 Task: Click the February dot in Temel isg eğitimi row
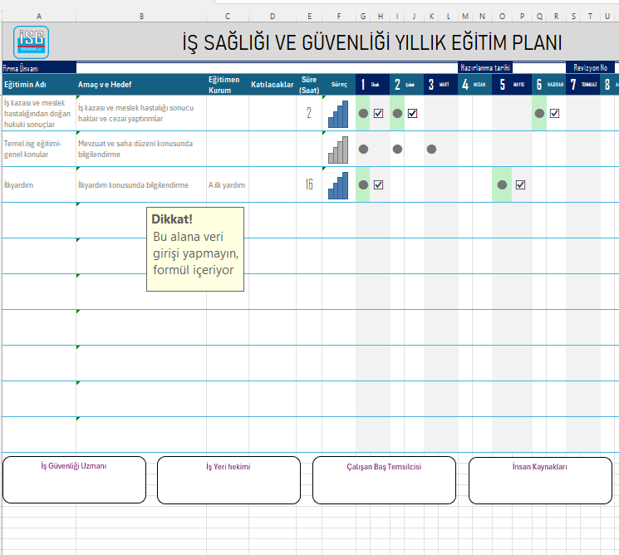click(397, 150)
